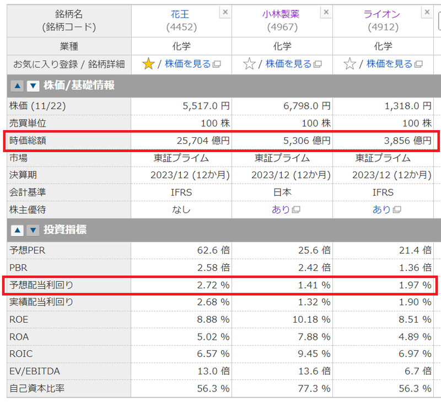Click the 会計基準 row label

(x=28, y=192)
